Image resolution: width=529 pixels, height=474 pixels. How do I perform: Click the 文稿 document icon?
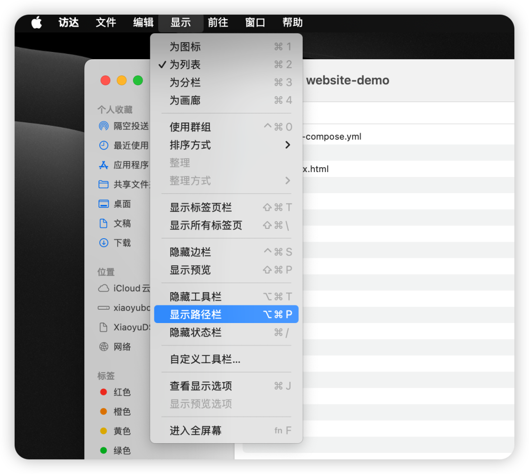pyautogui.click(x=103, y=224)
